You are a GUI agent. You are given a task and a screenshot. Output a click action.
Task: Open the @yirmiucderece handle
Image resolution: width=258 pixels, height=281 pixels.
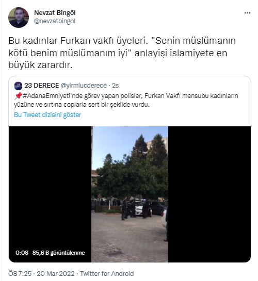(x=84, y=86)
